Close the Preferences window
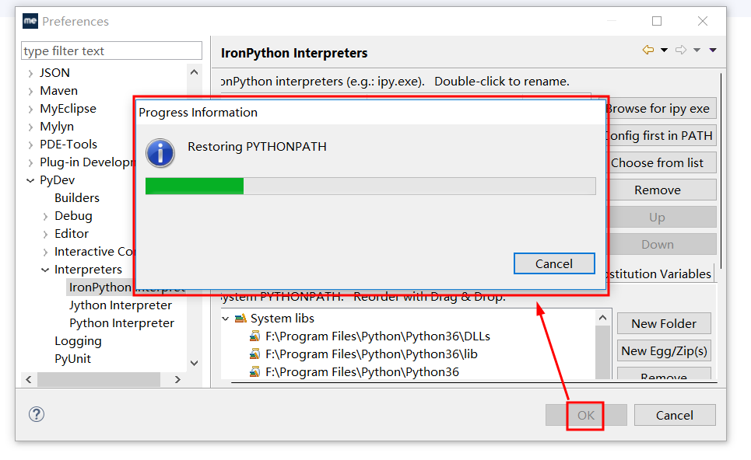This screenshot has width=751, height=460. click(703, 21)
